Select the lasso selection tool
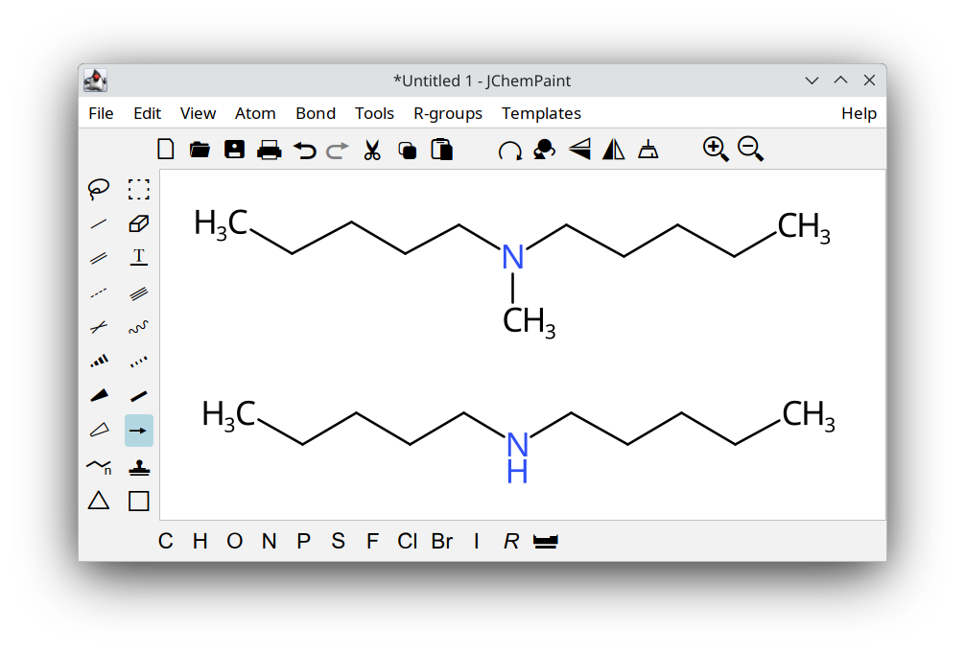 [99, 189]
